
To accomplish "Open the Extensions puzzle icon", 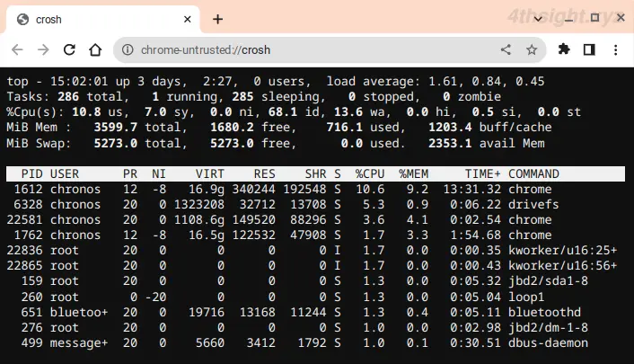I will pos(564,49).
